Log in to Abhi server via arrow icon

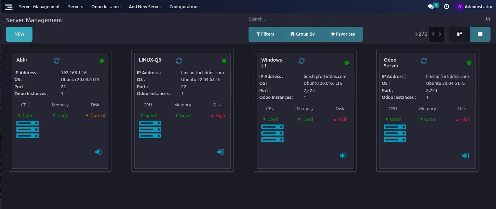98,152
